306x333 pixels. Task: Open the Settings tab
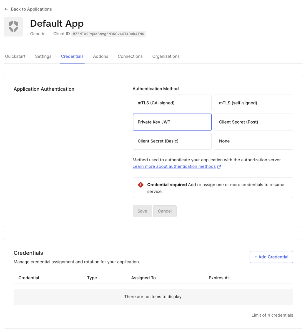tap(43, 56)
